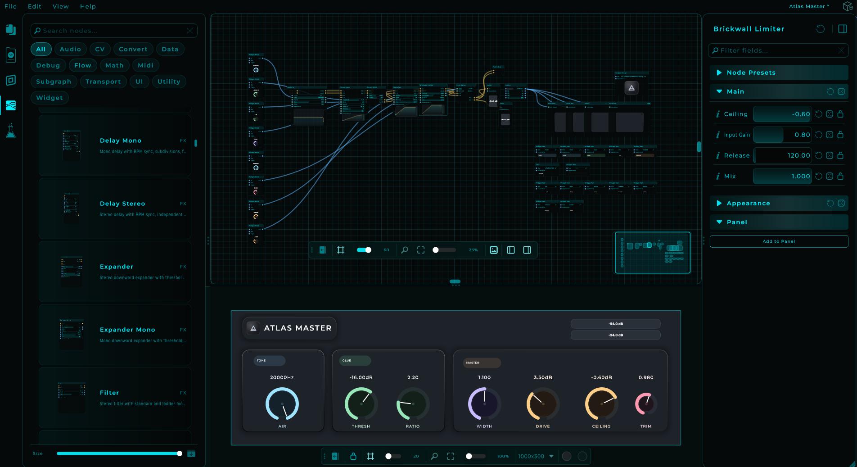
Task: Adjust the graph zoom slider at 23%
Action: click(444, 250)
